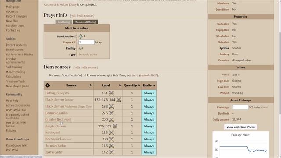
Task: Open Demonic gorilla source link
Action: 56,113
